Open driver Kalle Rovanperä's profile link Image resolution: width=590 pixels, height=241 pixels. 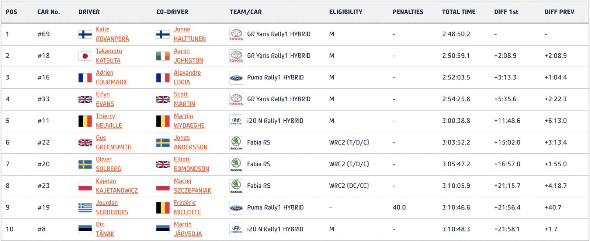[x=112, y=34]
